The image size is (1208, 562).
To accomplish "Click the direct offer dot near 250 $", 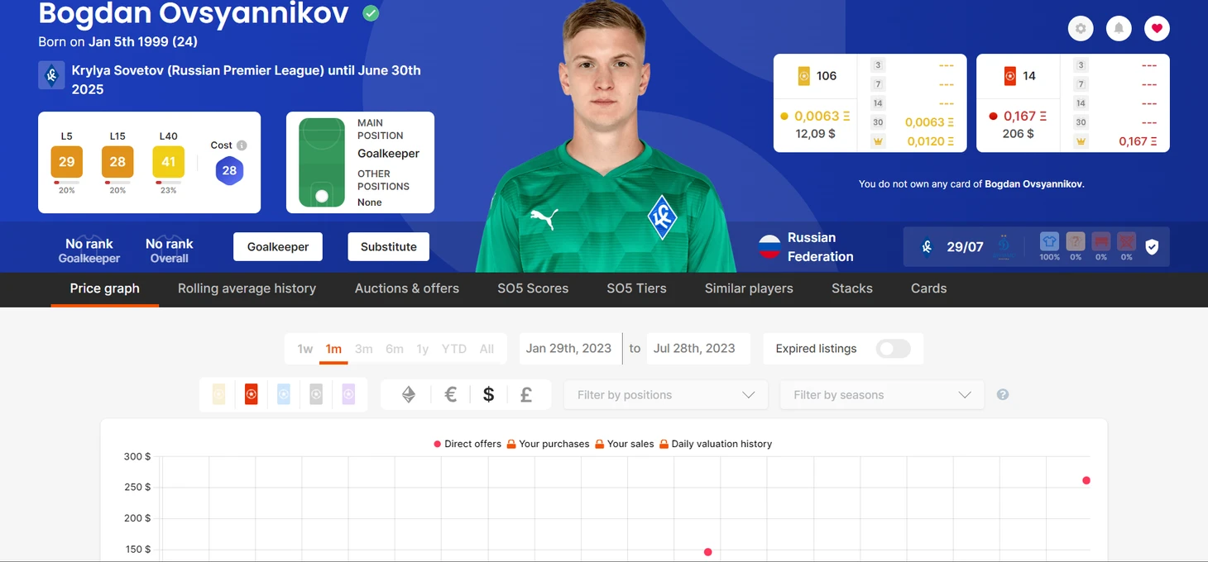I will 1086,480.
